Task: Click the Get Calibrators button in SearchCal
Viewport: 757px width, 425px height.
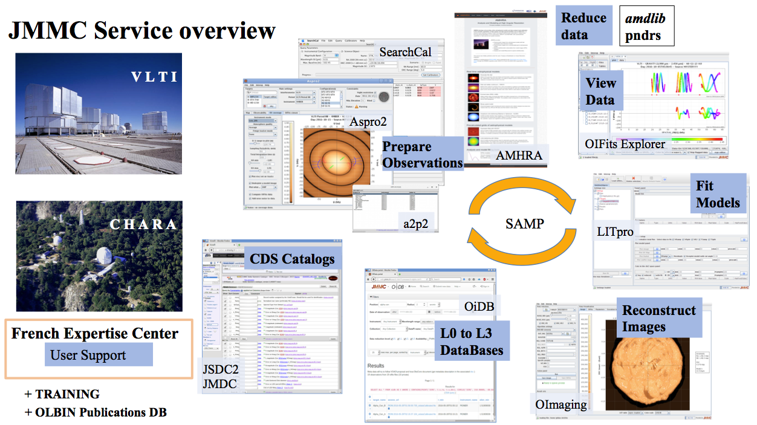Action: pyautogui.click(x=430, y=75)
